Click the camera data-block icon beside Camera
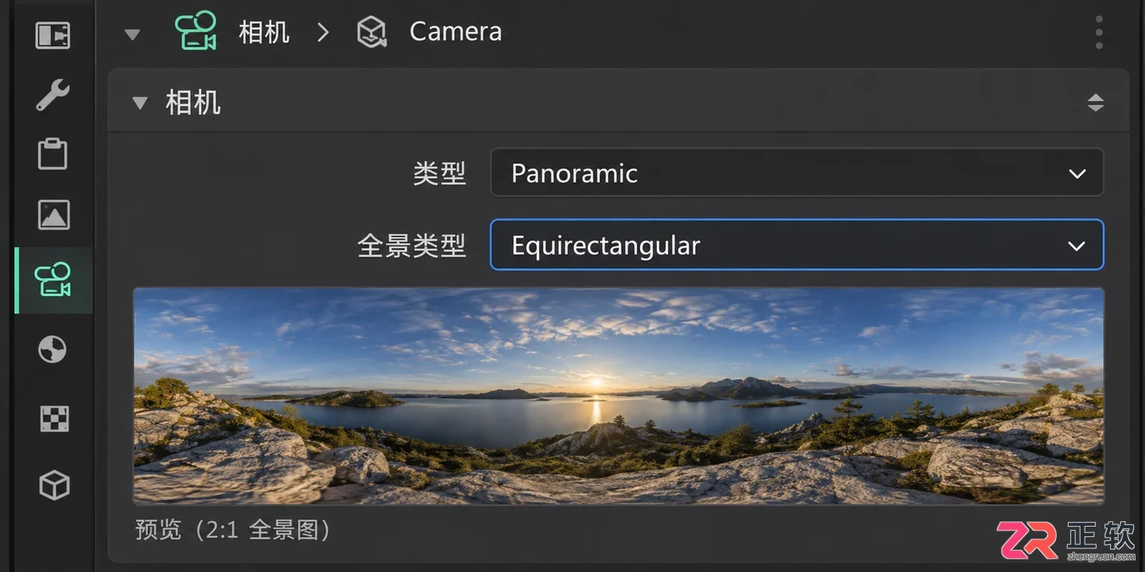The width and height of the screenshot is (1145, 572). tap(371, 32)
